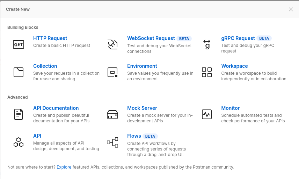Close the Create New dialog
This screenshot has width=299, height=179.
291,9
